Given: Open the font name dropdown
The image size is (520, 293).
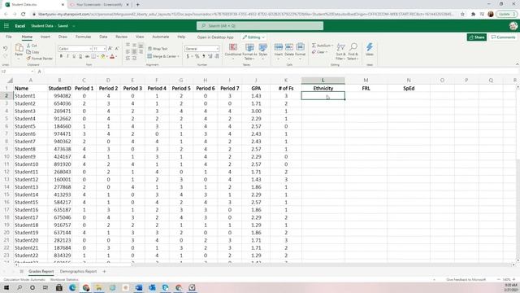Looking at the screenshot, I should pyautogui.click(x=90, y=49).
